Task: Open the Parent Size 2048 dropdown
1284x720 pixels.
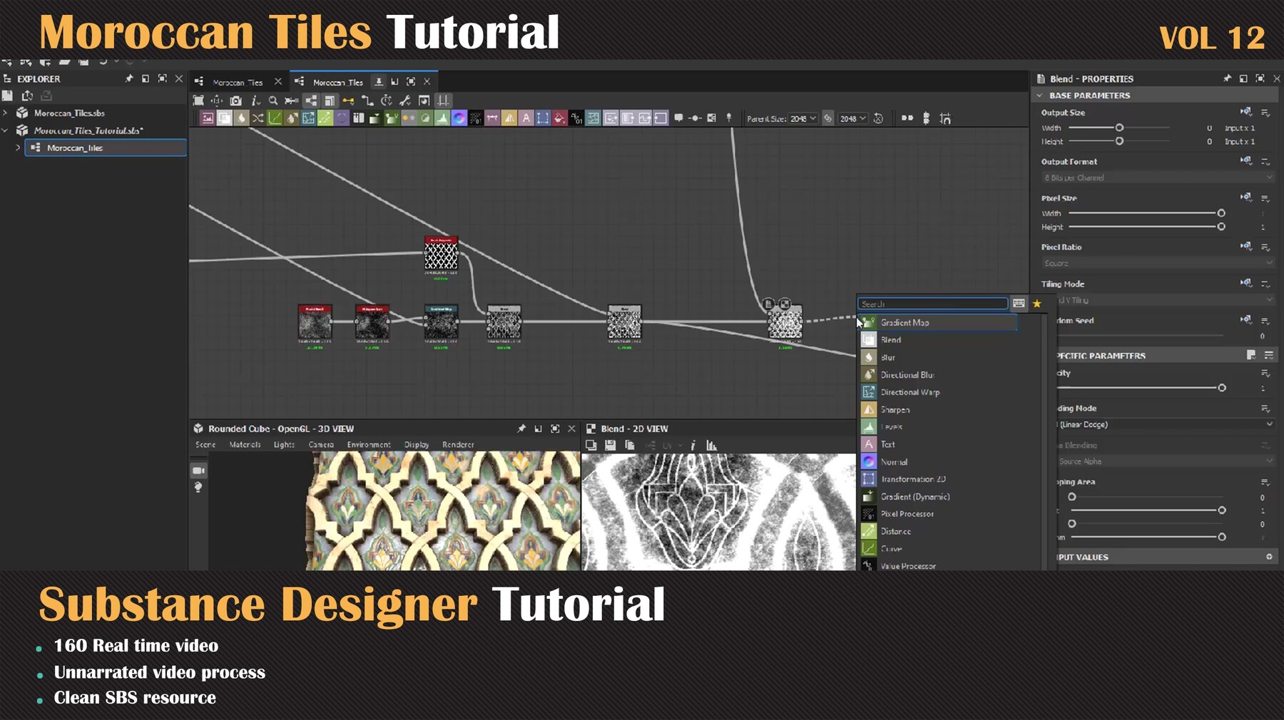Action: click(x=803, y=118)
